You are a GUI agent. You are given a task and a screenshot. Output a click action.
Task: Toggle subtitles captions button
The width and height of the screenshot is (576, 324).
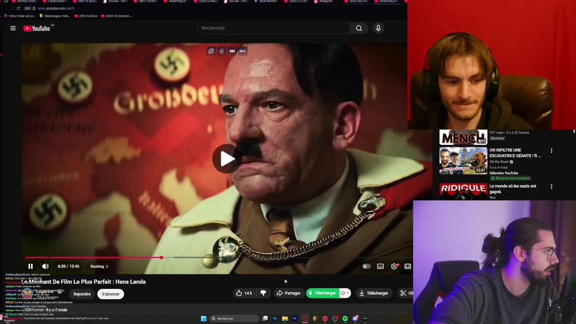[380, 266]
